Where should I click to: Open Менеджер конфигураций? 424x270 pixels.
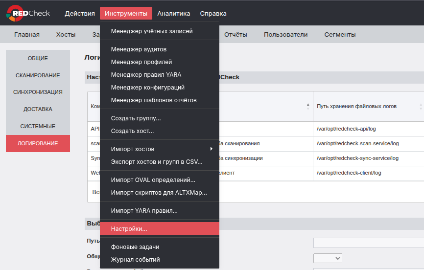[160, 87]
